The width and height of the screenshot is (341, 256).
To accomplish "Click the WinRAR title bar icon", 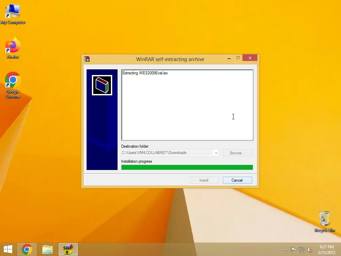I will [87, 59].
